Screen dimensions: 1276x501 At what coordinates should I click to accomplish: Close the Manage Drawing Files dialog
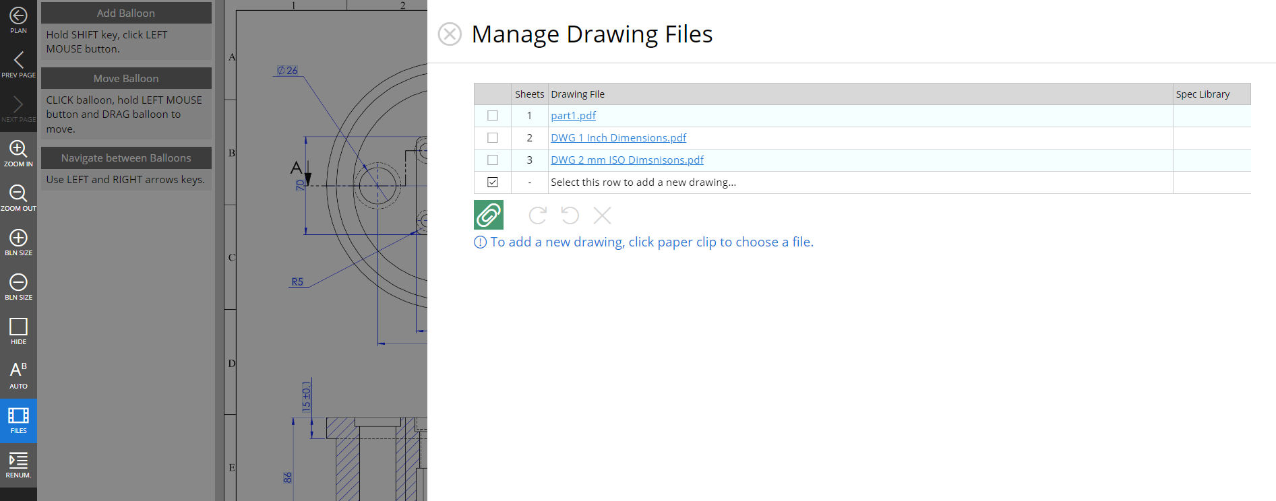450,34
